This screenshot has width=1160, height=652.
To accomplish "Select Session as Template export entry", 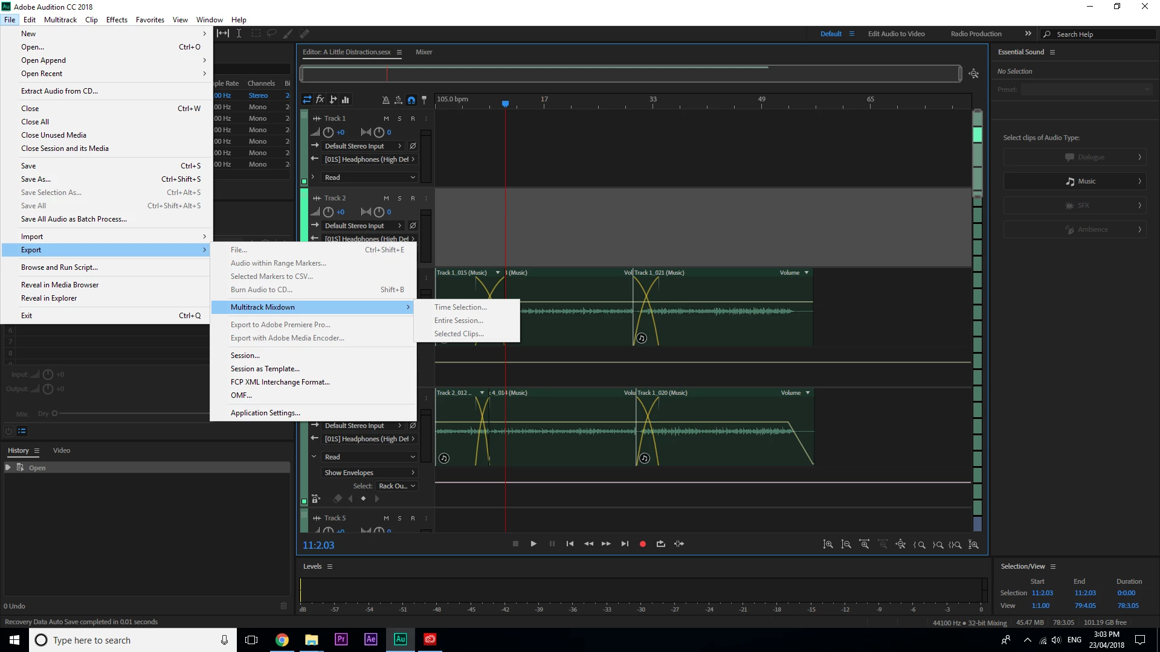I will [x=265, y=369].
